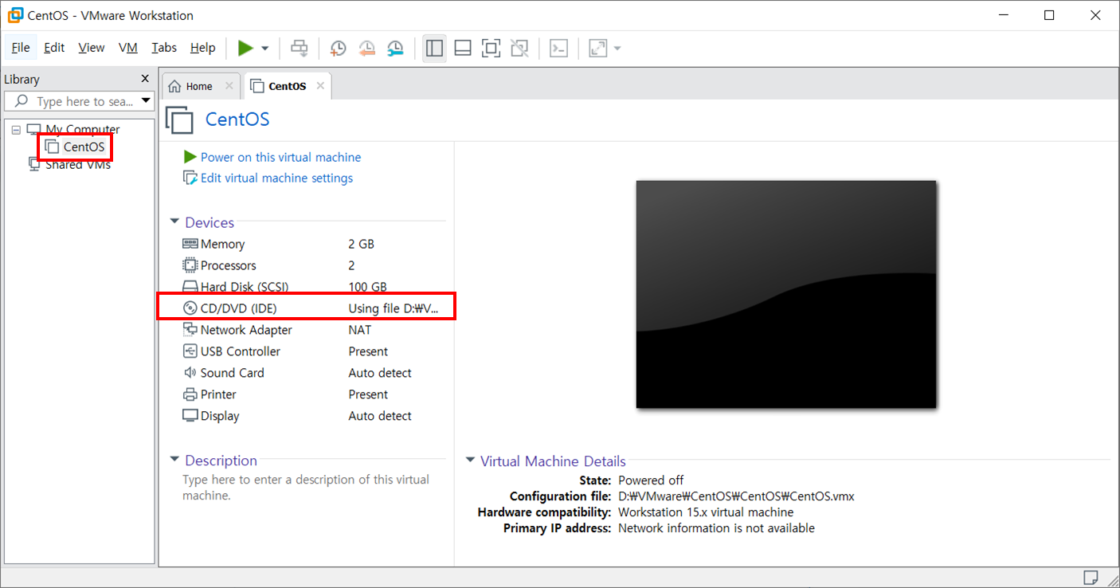Open the Edit menu
This screenshot has width=1120, height=588.
54,48
